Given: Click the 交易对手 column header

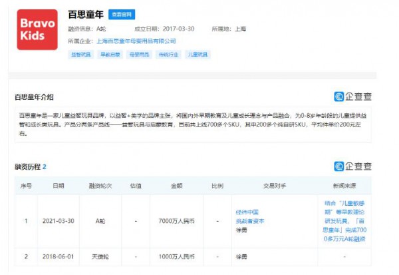Looking at the screenshot, I should click(x=275, y=186).
